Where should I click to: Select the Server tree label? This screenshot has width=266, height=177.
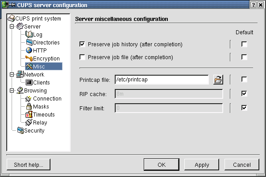tap(32, 27)
